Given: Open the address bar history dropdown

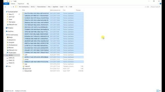Looking at the screenshot, I should click(146, 7).
